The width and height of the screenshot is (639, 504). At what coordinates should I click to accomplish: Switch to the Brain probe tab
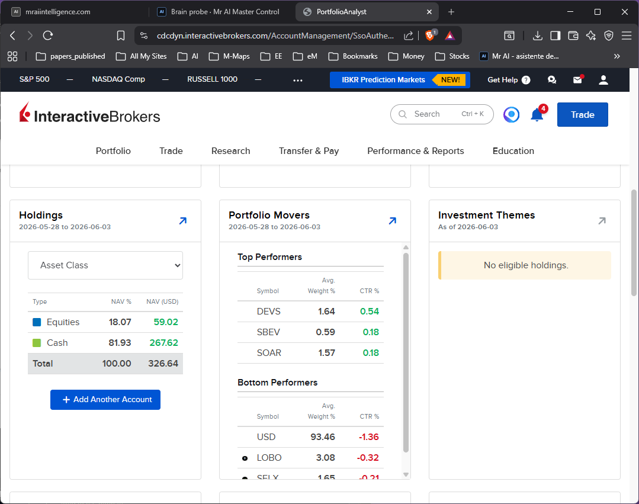pyautogui.click(x=220, y=12)
